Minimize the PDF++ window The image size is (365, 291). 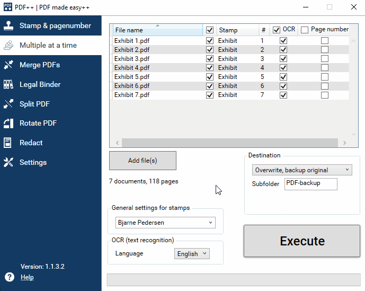(306, 7)
